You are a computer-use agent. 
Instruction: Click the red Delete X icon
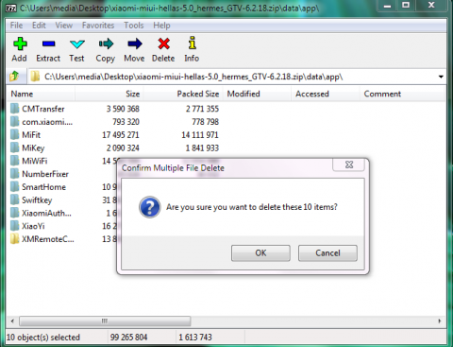point(163,43)
